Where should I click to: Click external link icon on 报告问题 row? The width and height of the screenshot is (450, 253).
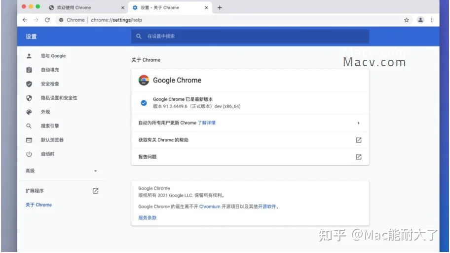pos(358,157)
